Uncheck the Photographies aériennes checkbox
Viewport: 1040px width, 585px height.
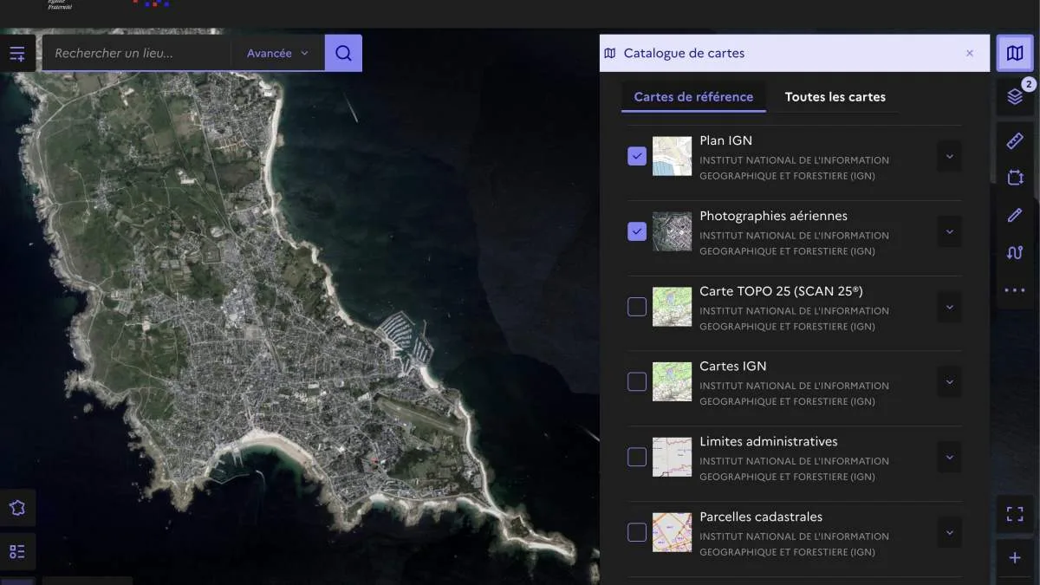(x=637, y=231)
